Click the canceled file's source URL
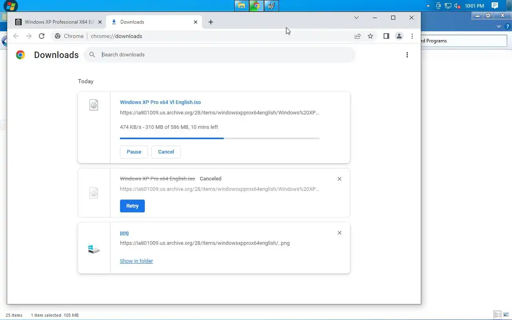Image resolution: width=512 pixels, height=320 pixels. click(x=220, y=189)
